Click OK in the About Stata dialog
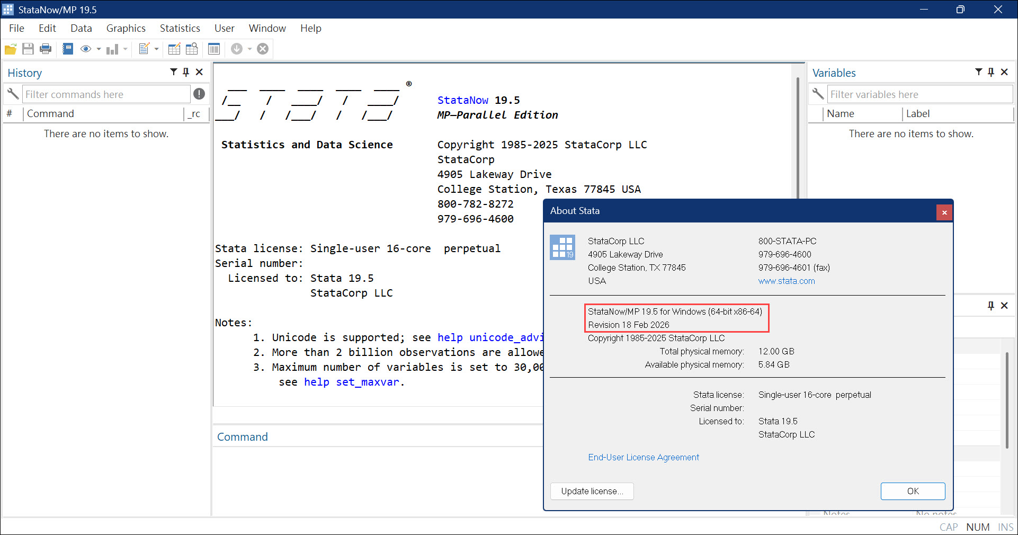1018x535 pixels. tap(913, 491)
